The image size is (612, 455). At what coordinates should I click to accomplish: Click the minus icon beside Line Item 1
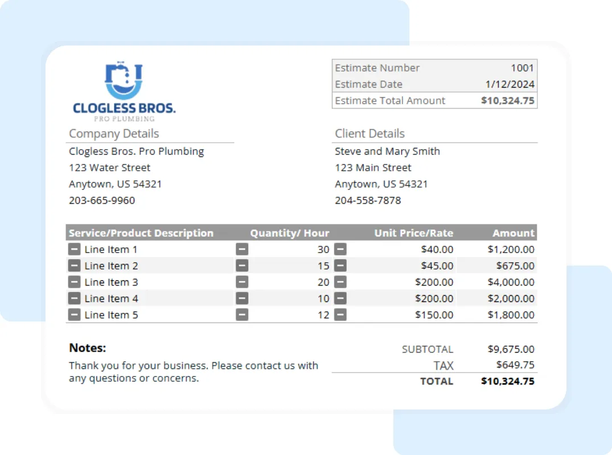tap(74, 249)
